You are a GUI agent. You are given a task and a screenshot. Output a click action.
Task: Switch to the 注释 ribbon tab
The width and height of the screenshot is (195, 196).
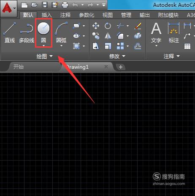click(x=65, y=15)
